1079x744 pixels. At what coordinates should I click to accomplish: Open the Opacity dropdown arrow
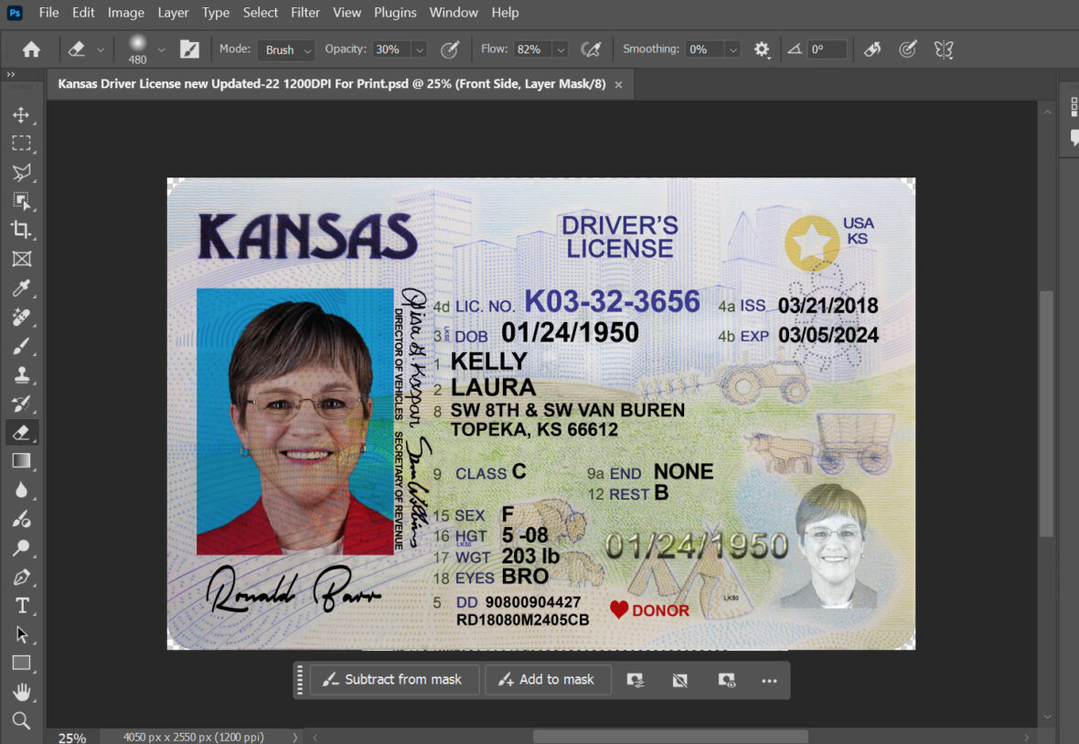(x=419, y=49)
